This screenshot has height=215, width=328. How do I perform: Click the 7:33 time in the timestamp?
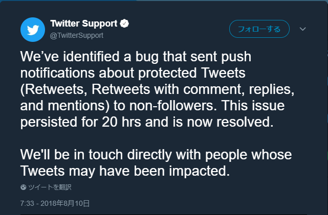click(x=27, y=203)
